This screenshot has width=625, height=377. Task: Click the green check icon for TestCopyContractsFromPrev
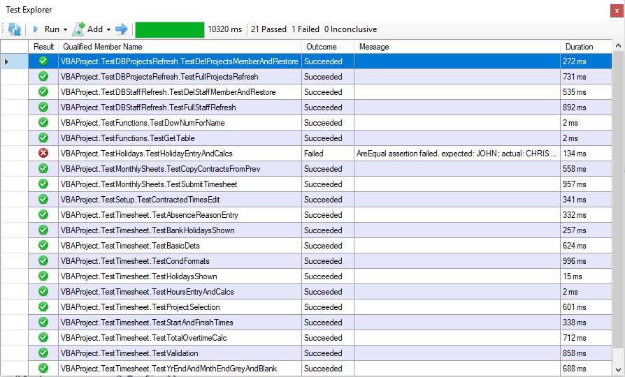point(43,169)
